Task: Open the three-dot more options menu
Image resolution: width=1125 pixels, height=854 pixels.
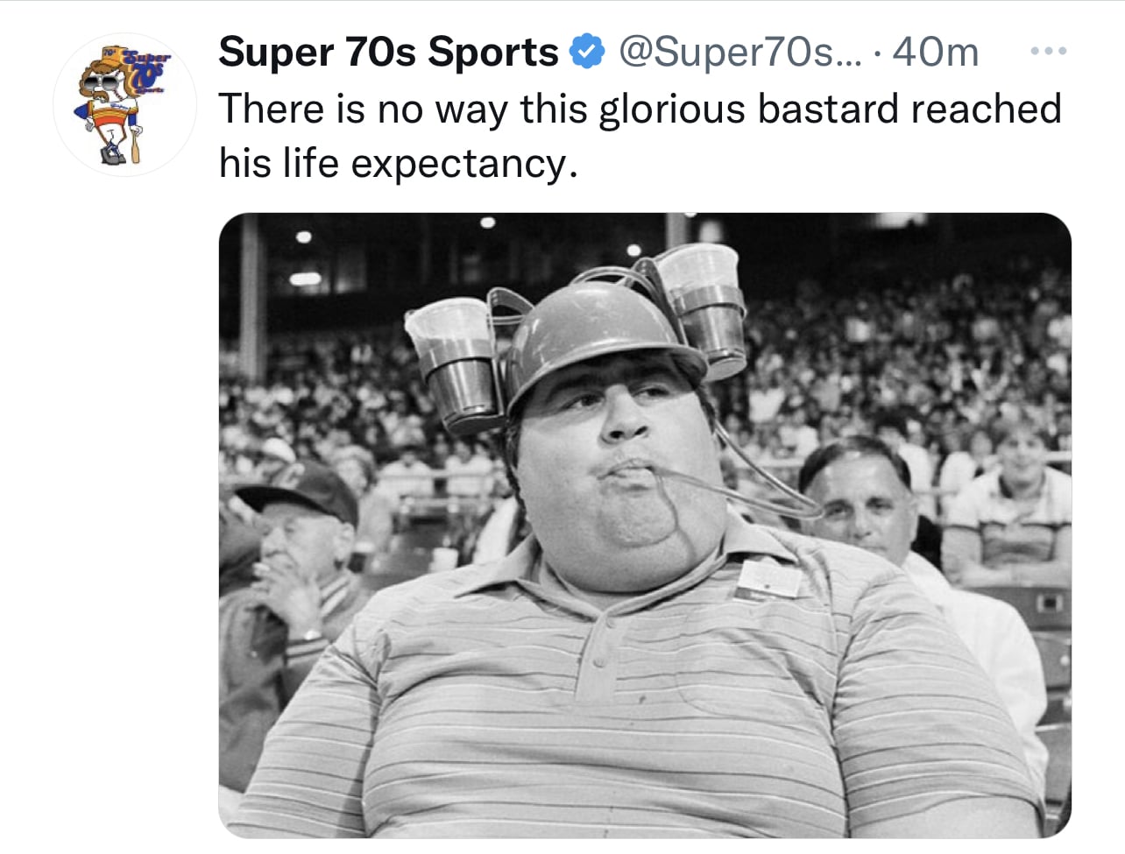Action: pos(1048,52)
